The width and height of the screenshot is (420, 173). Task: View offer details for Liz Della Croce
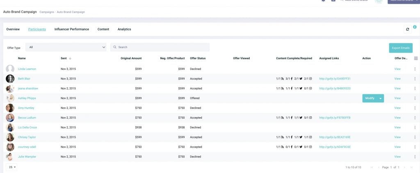(x=397, y=127)
